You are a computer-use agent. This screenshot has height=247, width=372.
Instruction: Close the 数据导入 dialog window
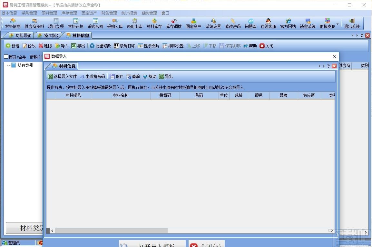334,56
